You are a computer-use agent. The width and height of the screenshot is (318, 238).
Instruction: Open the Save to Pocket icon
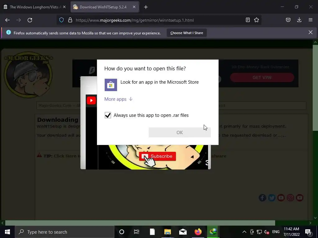(288, 20)
